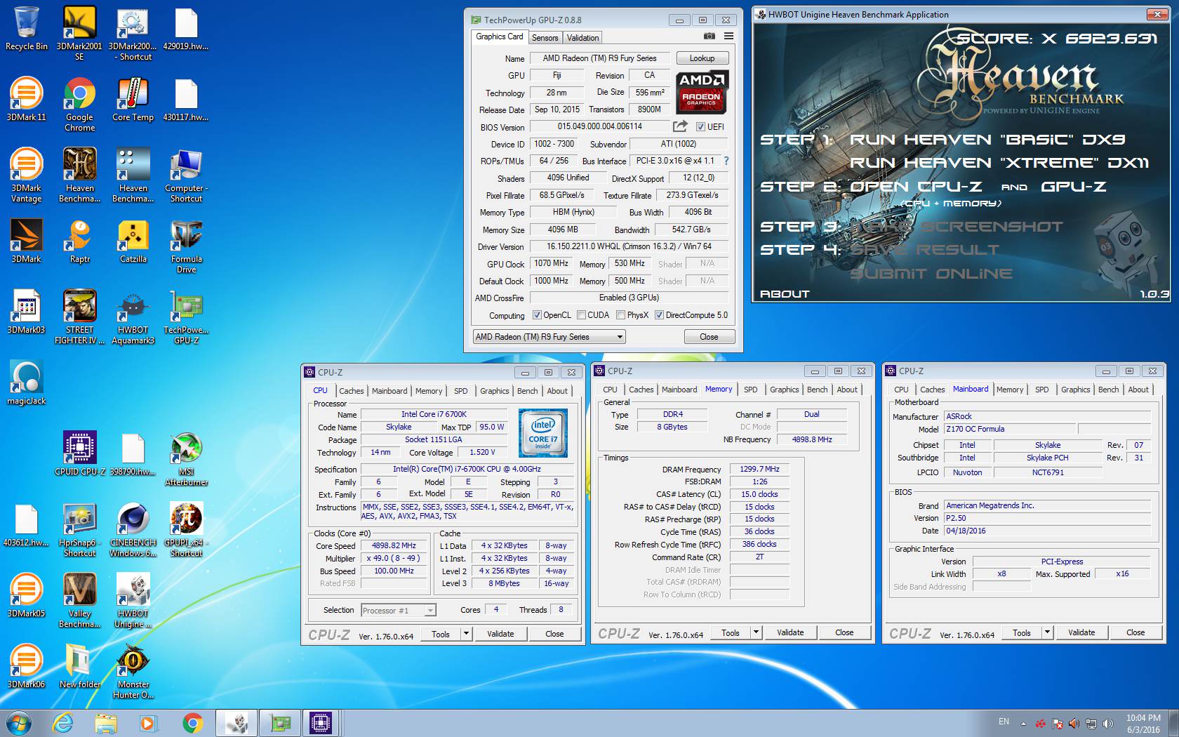Launch Catzilla desktop icon
Screen dimensions: 1179x737
[x=133, y=241]
